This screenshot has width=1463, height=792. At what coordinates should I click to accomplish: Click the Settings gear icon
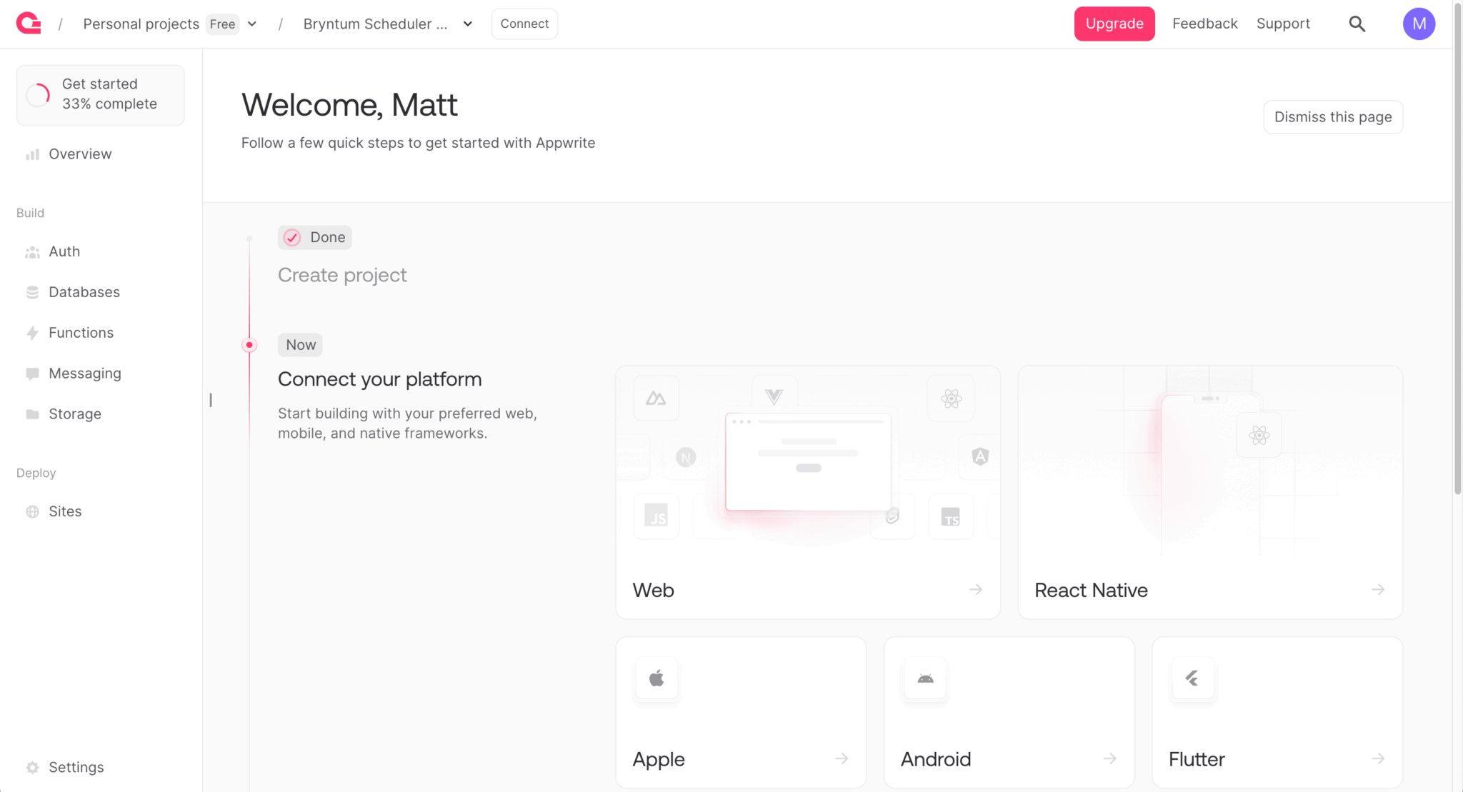[32, 768]
